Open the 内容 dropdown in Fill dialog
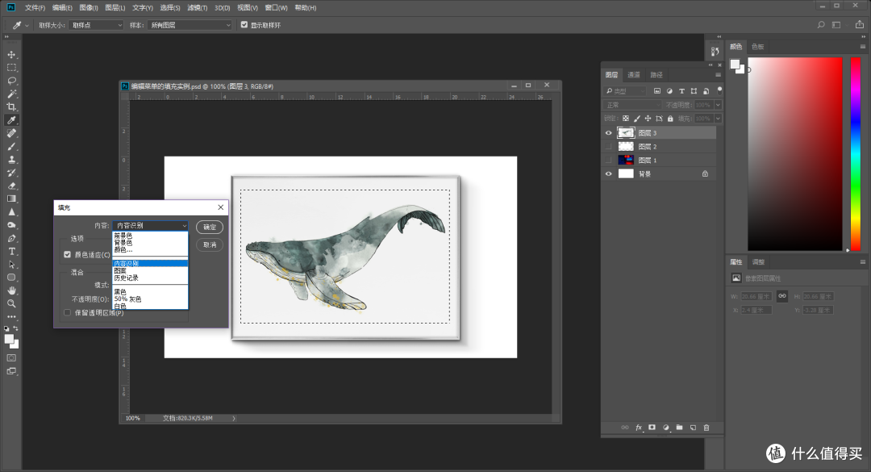 pyautogui.click(x=151, y=225)
